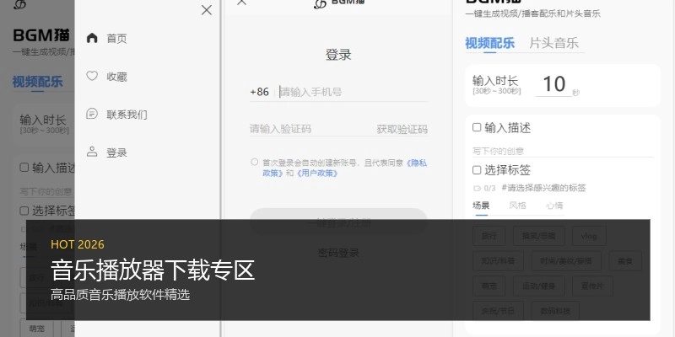The height and width of the screenshot is (337, 675).
Task: Switch to 视频配乐 tab in left window
Action: pyautogui.click(x=37, y=82)
